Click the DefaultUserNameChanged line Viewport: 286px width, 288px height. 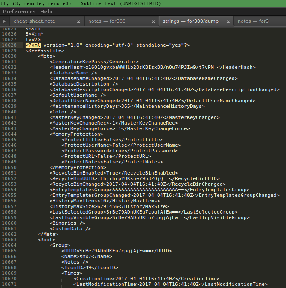click(152, 101)
